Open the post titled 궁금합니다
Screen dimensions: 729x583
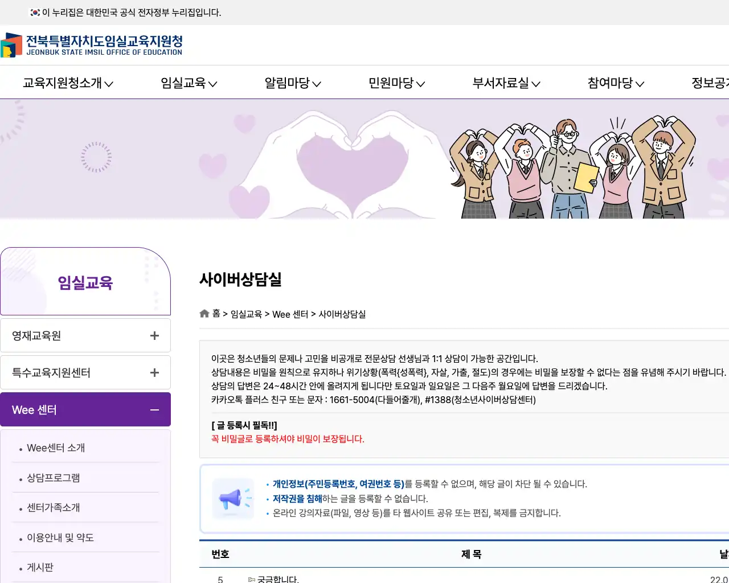click(279, 578)
